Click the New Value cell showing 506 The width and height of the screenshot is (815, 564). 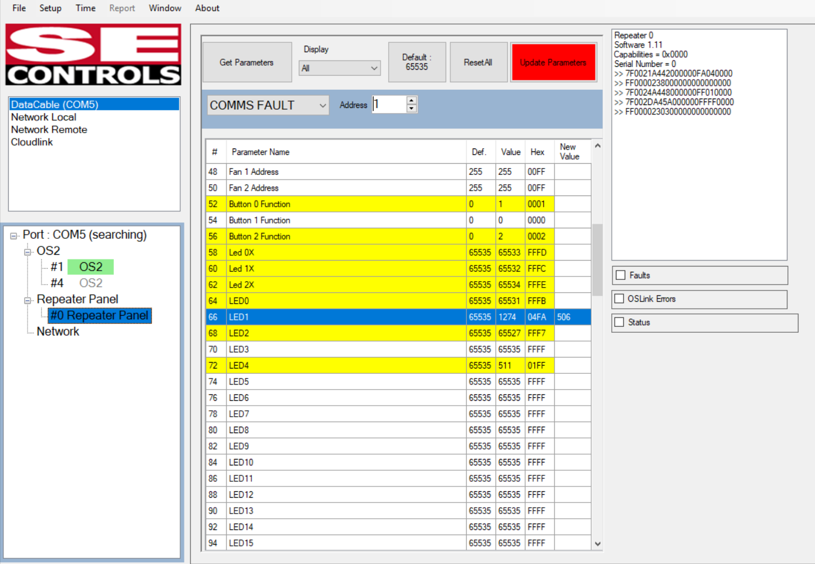[x=572, y=317]
